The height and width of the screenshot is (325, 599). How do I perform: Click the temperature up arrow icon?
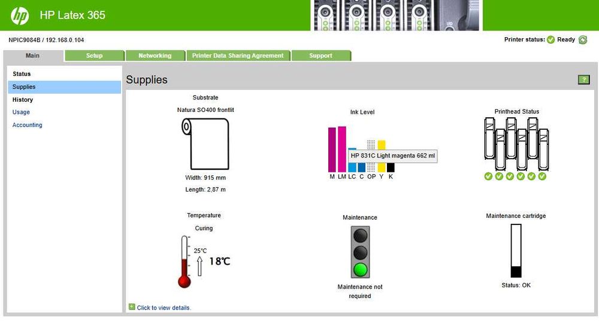pyautogui.click(x=199, y=266)
